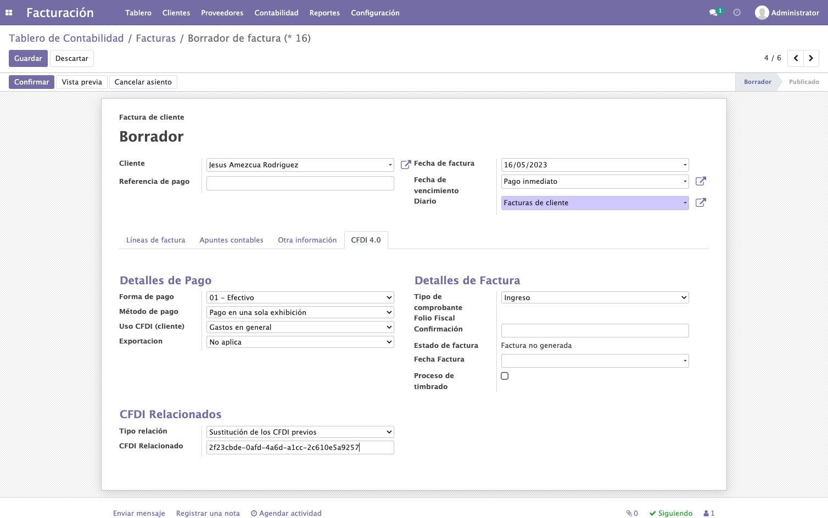The image size is (828, 518).
Task: Click the Vista previa button
Action: point(82,82)
